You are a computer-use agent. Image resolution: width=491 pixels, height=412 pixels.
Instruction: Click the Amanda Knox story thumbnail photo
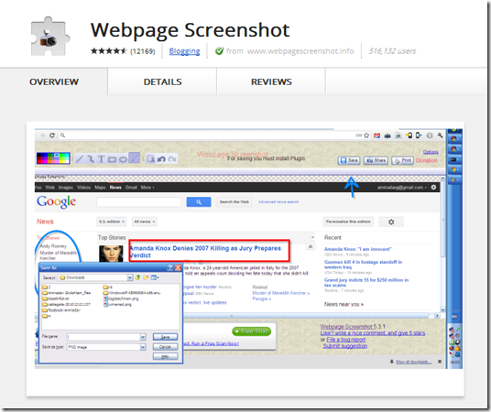111,254
